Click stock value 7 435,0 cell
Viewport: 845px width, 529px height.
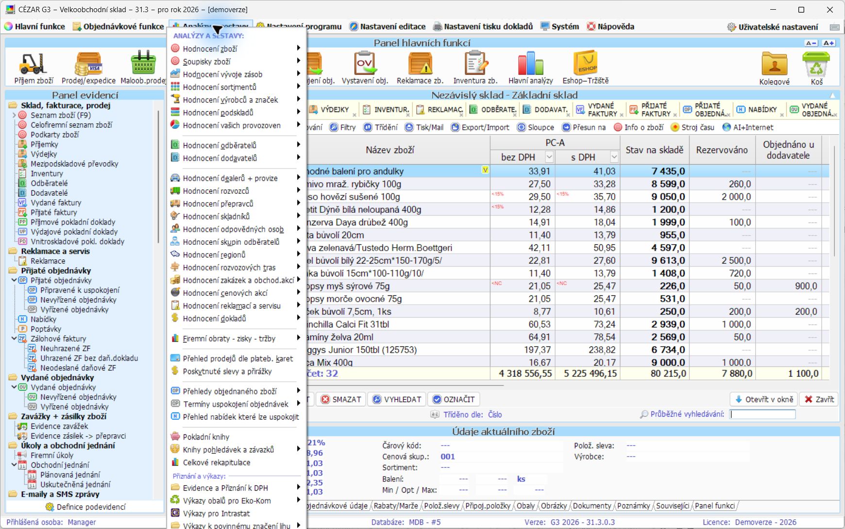click(654, 171)
